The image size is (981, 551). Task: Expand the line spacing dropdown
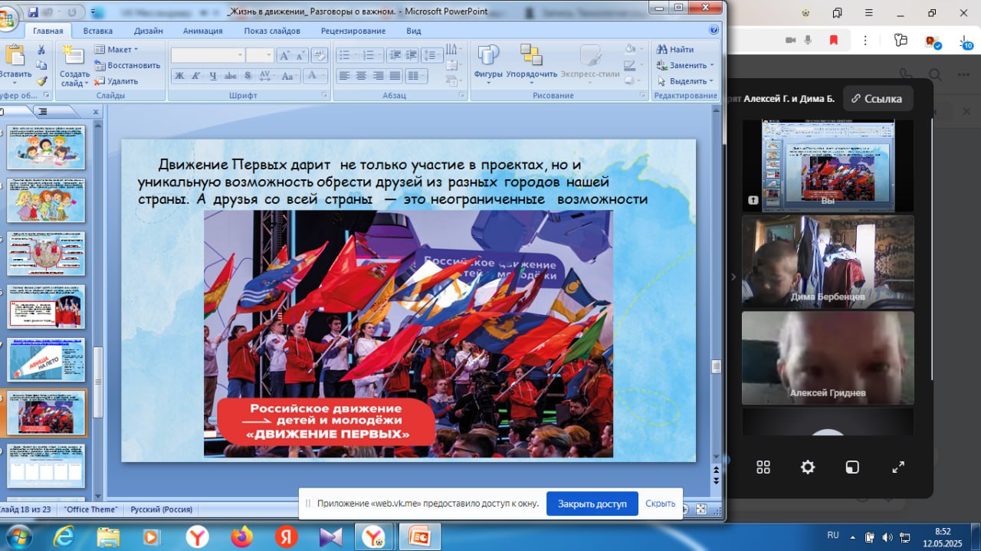(433, 55)
